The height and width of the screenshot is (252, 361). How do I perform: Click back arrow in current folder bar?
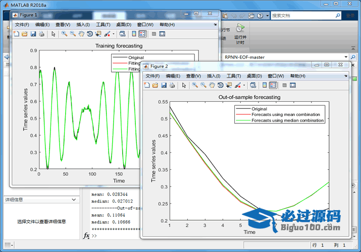point(7,57)
